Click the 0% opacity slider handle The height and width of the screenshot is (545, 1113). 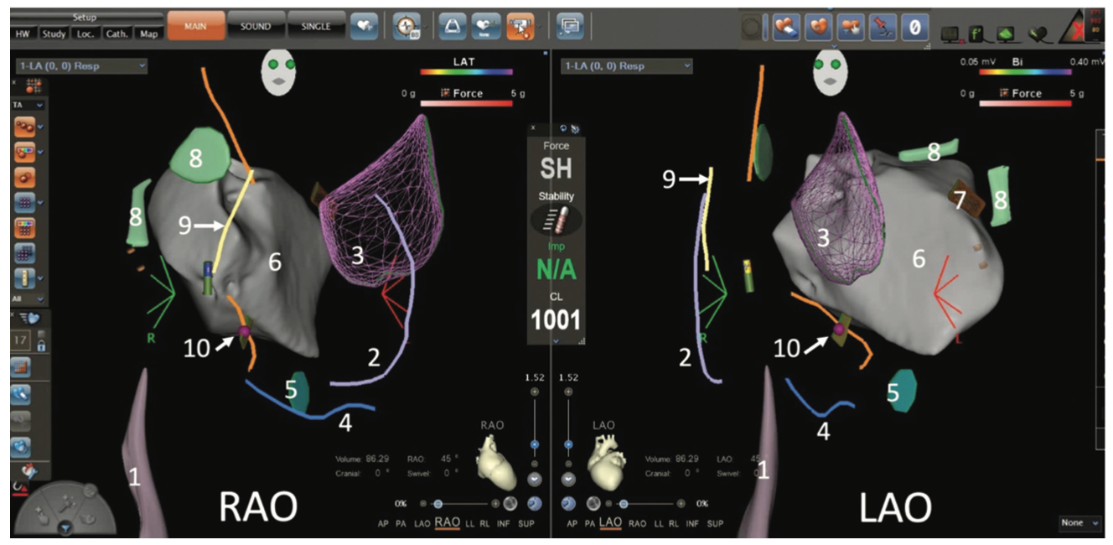click(437, 504)
